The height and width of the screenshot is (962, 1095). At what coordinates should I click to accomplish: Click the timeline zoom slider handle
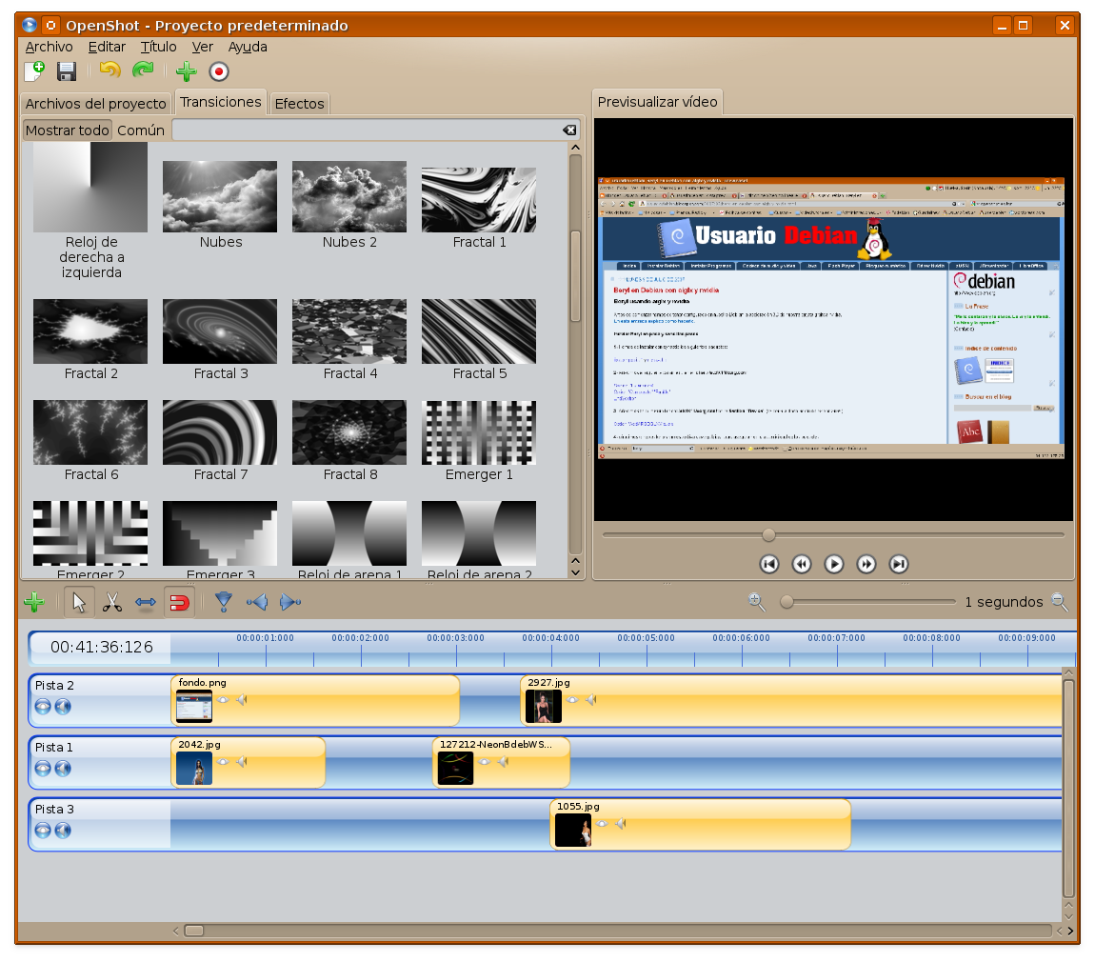point(787,602)
